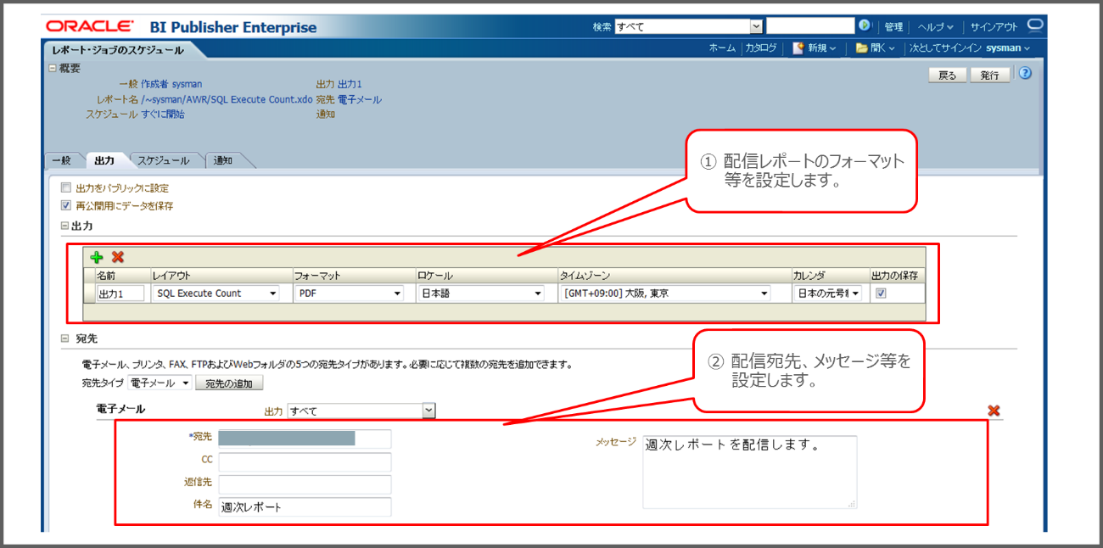This screenshot has width=1103, height=548.
Task: Open the ヘルプ menu
Action: click(x=938, y=26)
